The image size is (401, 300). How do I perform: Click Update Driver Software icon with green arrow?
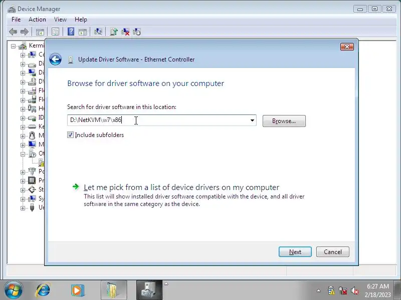114,31
